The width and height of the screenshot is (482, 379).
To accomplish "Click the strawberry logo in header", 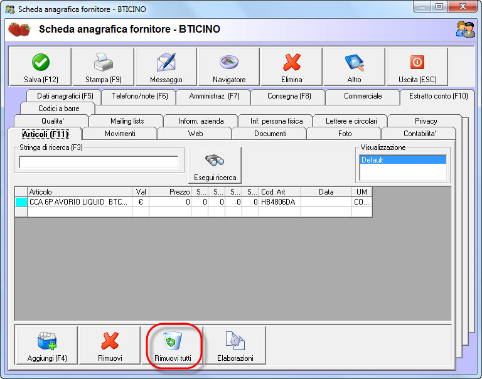I will coord(19,29).
